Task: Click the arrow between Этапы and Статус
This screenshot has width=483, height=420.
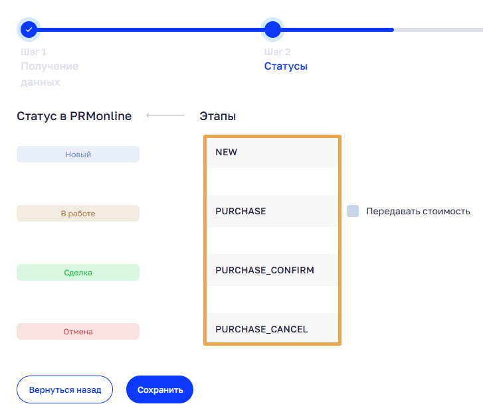Action: [x=165, y=116]
